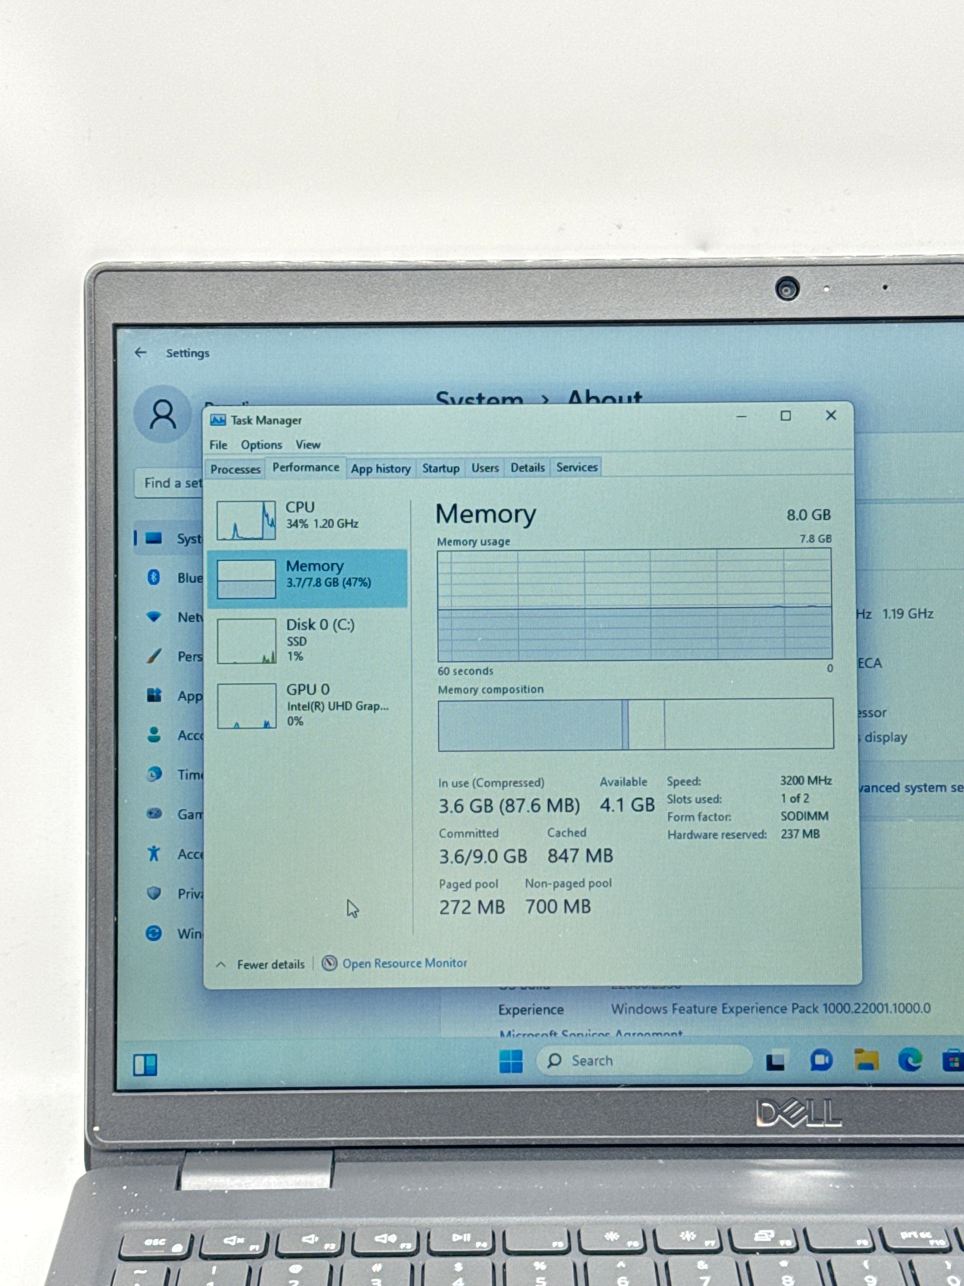Click the Bluetooth icon in the Settings sidebar

[x=154, y=577]
